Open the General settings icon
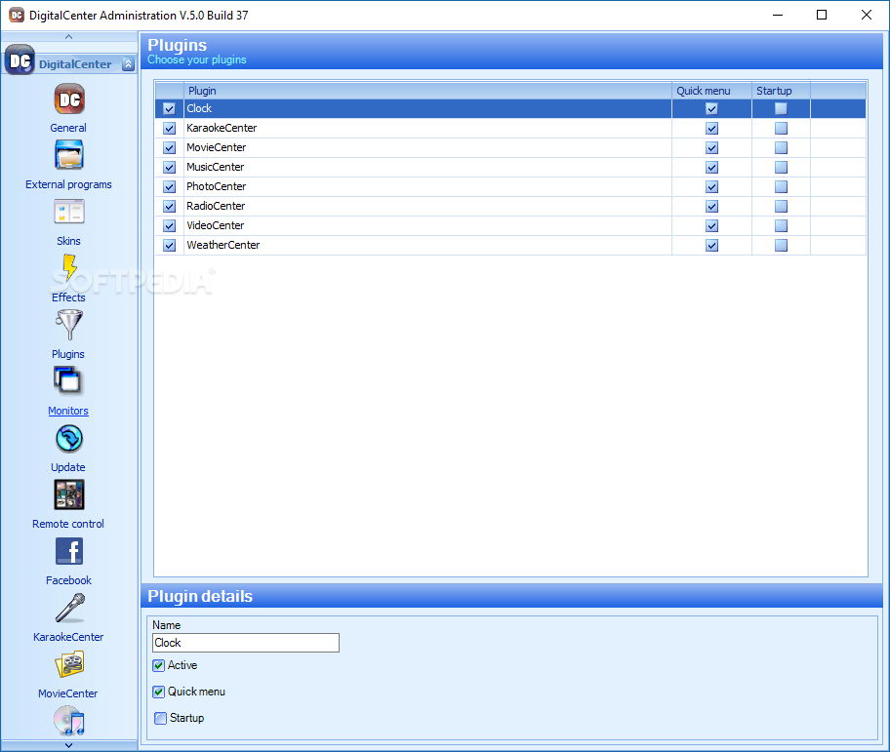The image size is (890, 752). [x=69, y=99]
